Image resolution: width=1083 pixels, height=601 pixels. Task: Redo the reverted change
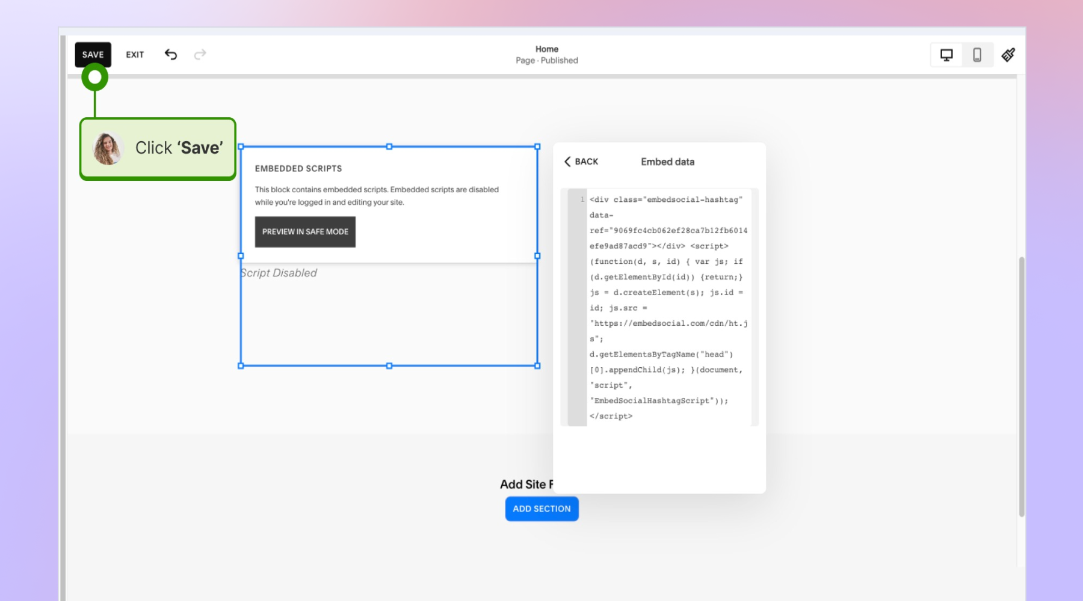pos(200,55)
